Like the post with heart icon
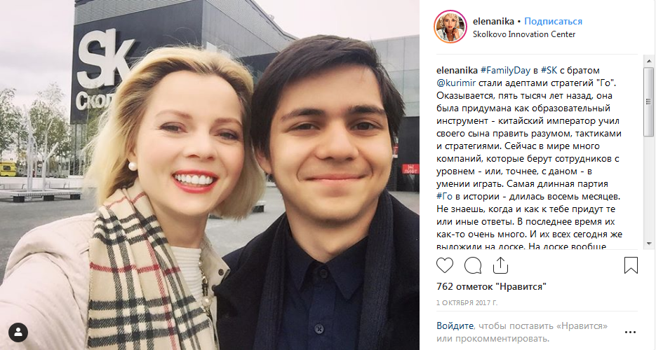 pos(445,265)
